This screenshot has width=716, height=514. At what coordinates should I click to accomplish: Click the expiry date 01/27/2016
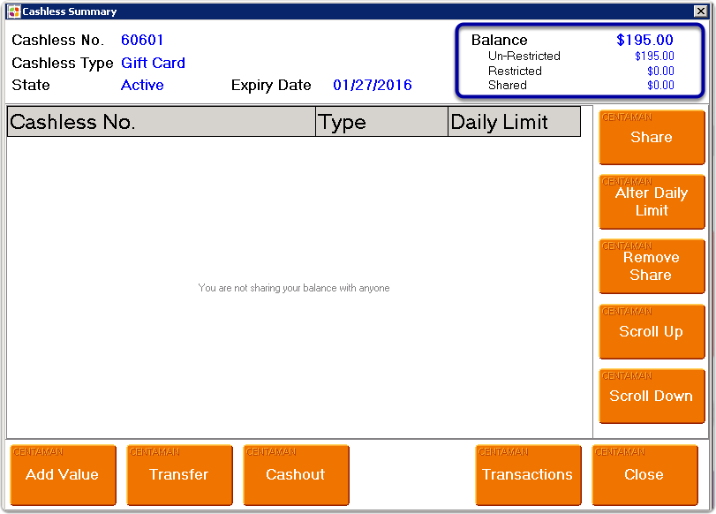tap(372, 86)
